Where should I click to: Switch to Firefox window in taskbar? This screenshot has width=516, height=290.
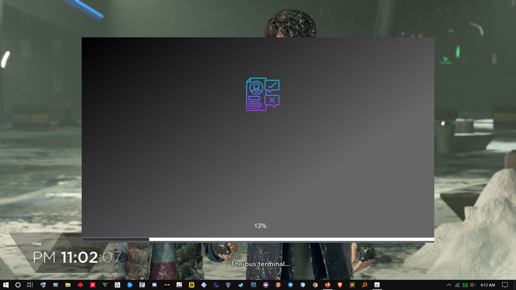[x=328, y=285]
